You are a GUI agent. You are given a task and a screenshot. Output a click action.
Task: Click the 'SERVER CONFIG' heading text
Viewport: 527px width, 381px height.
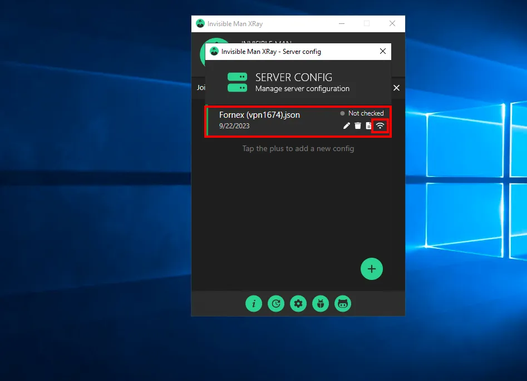[x=294, y=77]
